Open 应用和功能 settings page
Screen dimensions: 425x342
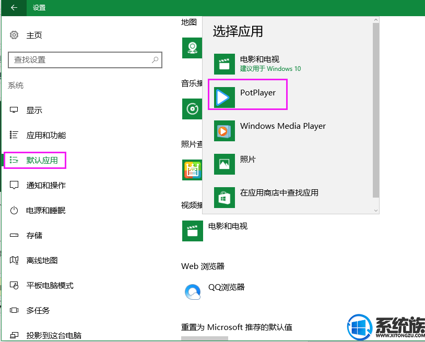pos(46,135)
